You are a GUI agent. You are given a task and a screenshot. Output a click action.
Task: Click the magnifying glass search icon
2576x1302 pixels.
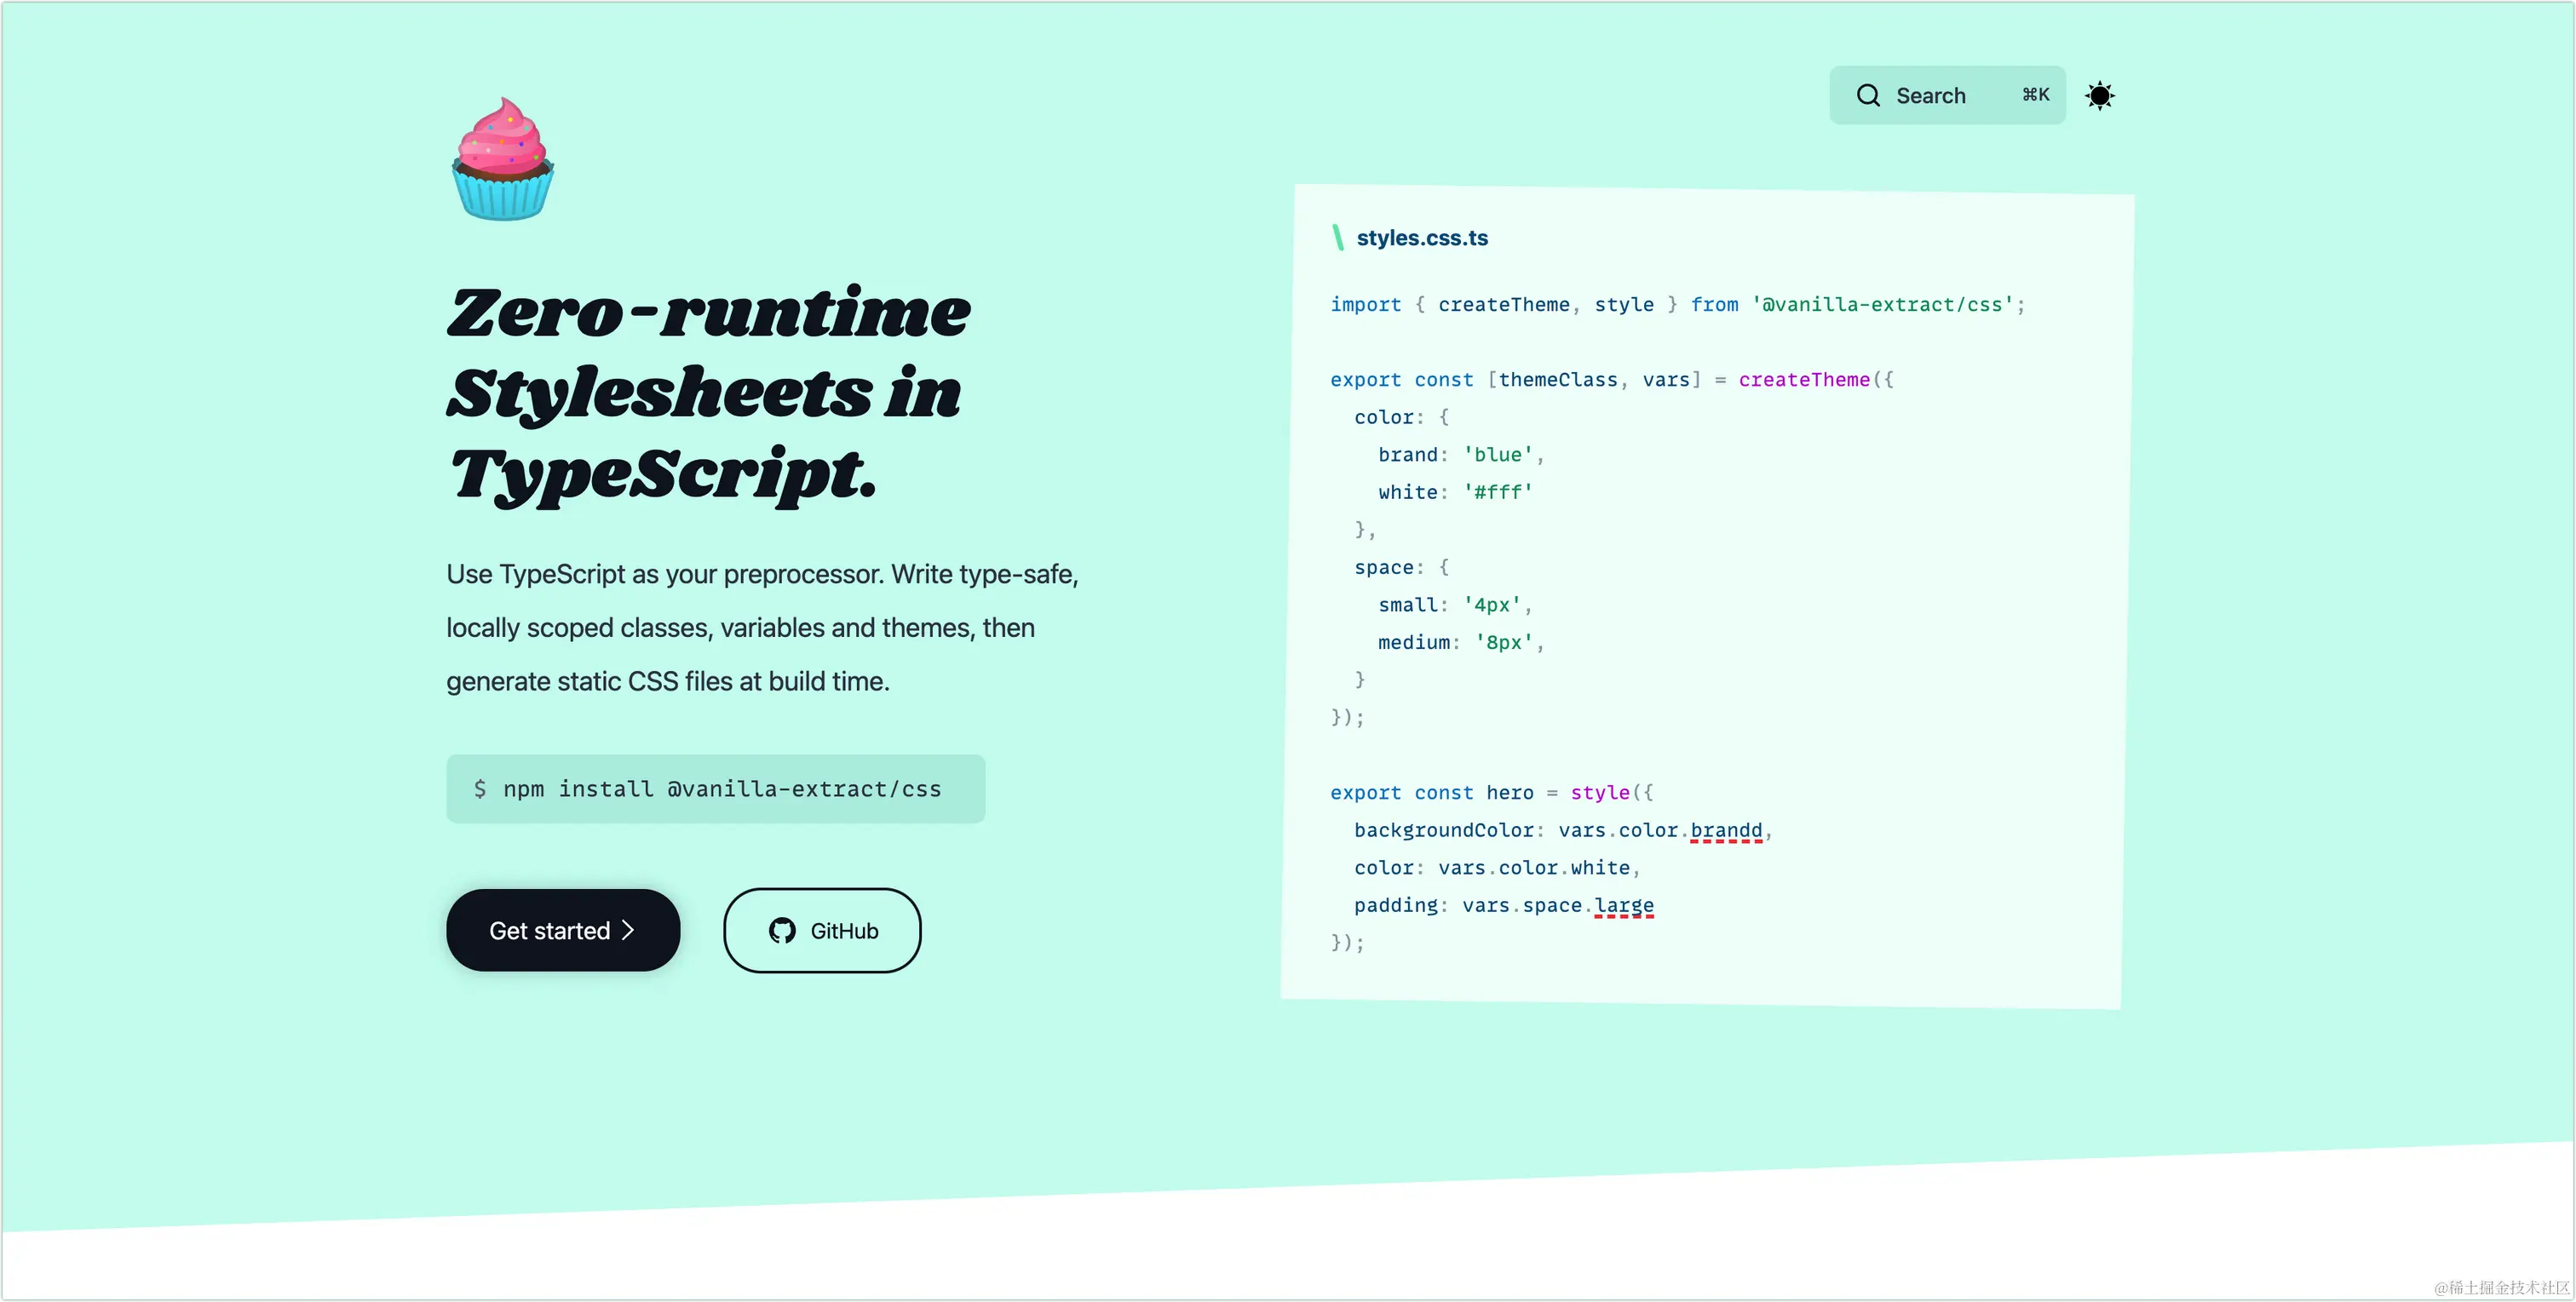click(x=1868, y=95)
